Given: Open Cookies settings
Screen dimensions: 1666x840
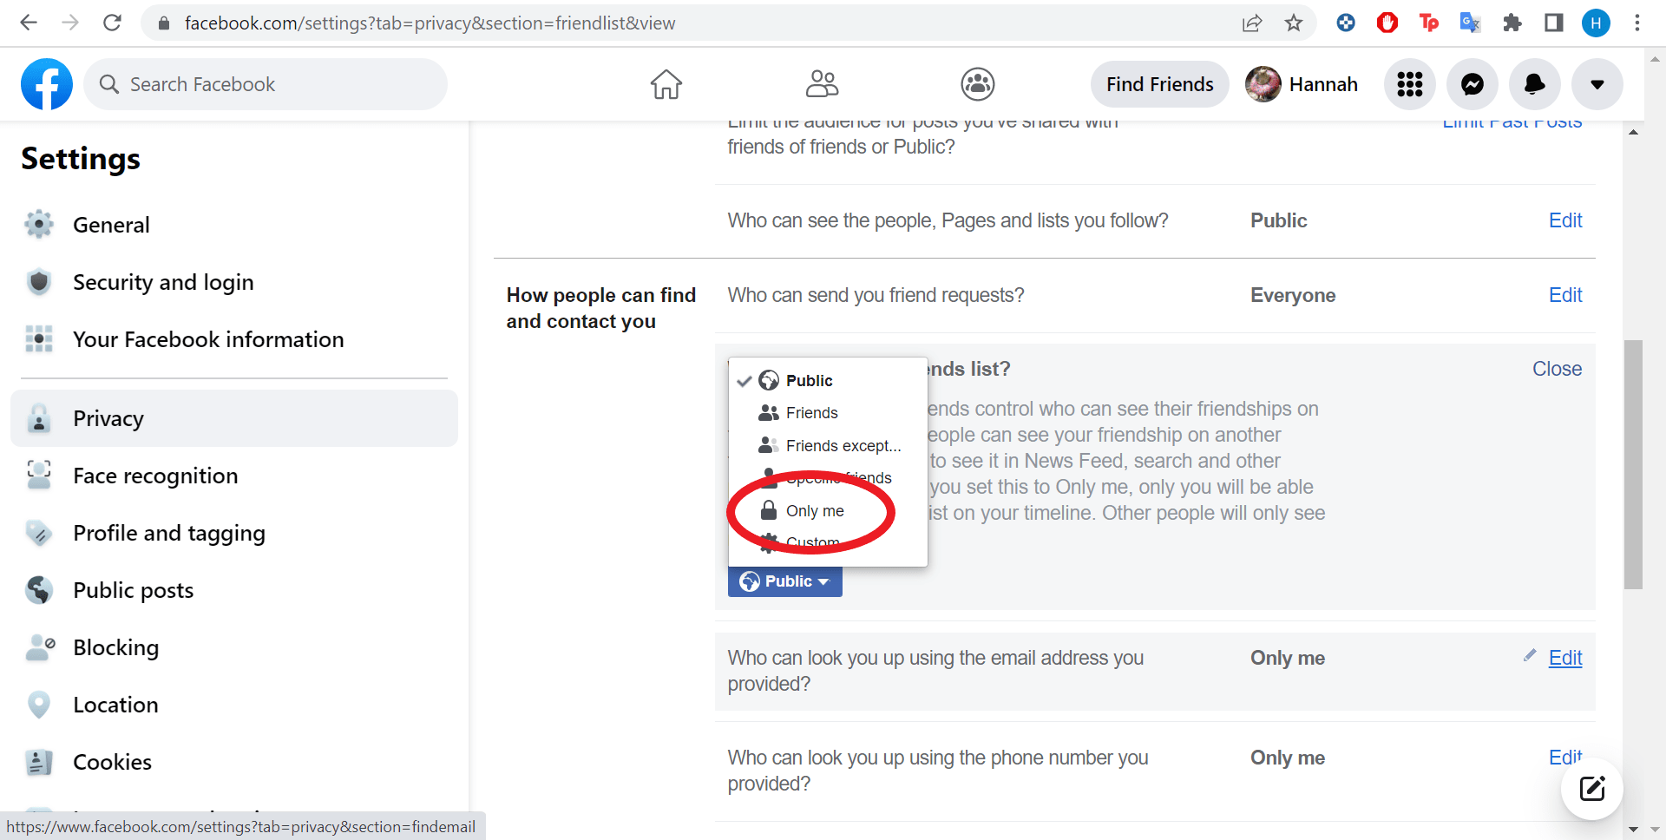Looking at the screenshot, I should (234, 762).
